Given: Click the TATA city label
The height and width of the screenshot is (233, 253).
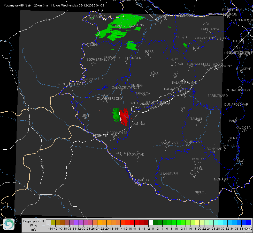Looking at the screenshot, I should click(205, 24).
